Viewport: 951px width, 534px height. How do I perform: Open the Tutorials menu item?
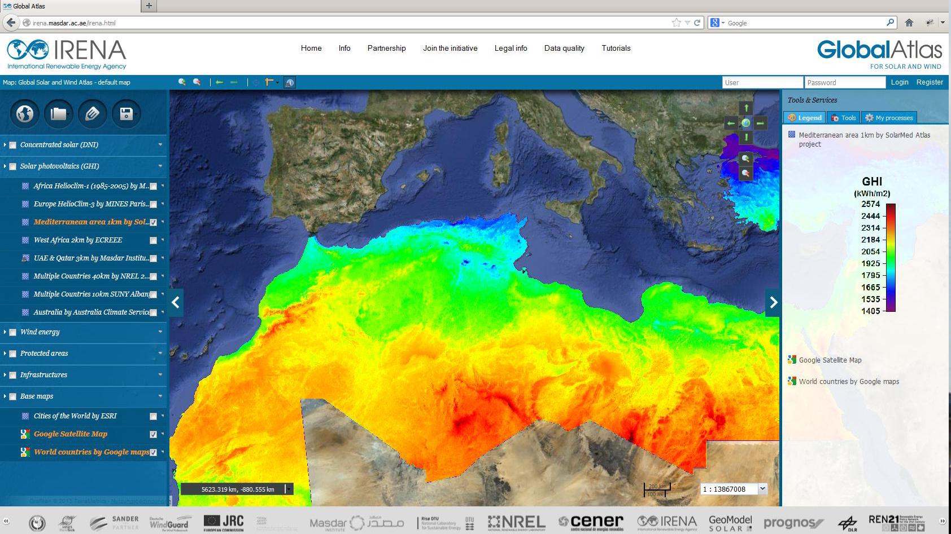(x=616, y=48)
